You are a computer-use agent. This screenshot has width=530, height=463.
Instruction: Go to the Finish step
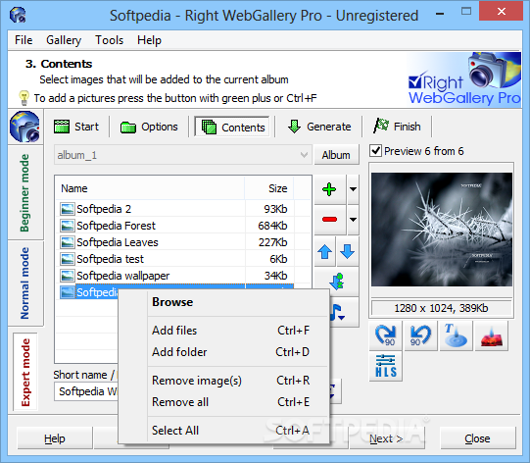pos(397,127)
